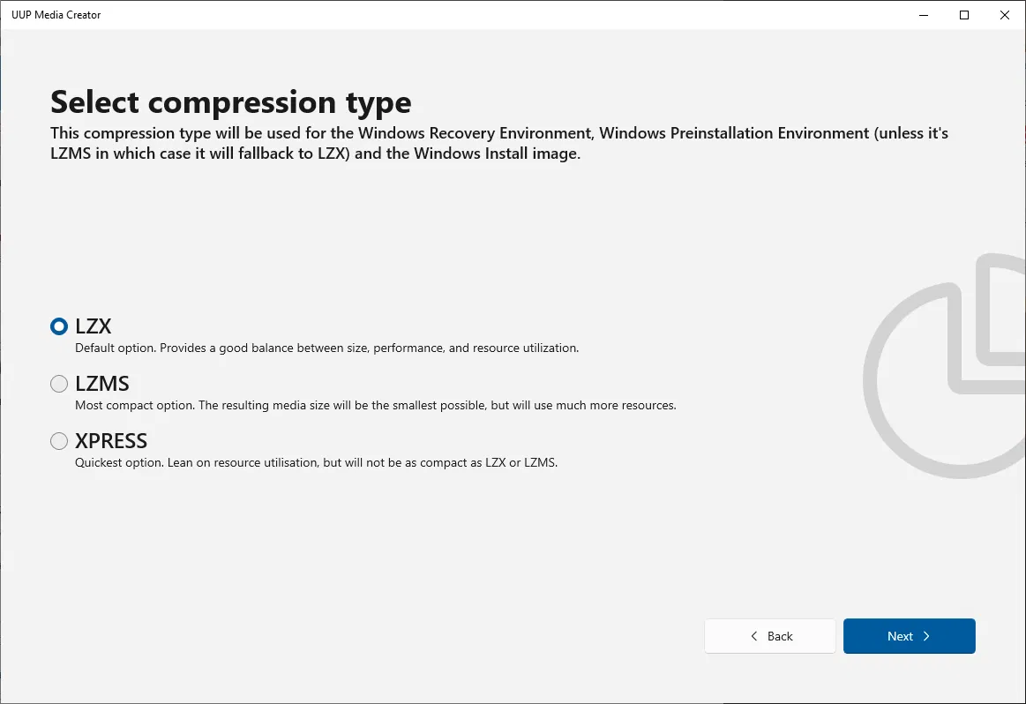Click the right chevron icon in Next
The height and width of the screenshot is (704, 1026).
(926, 636)
